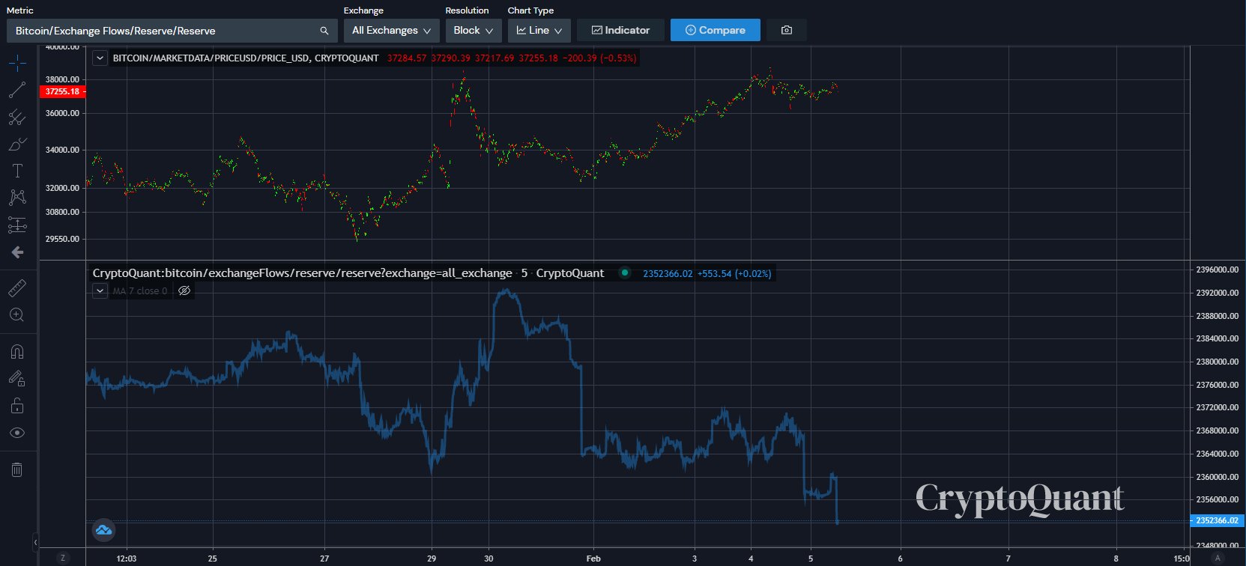The image size is (1246, 566).
Task: Toggle lock all drawing tools
Action: point(17,405)
